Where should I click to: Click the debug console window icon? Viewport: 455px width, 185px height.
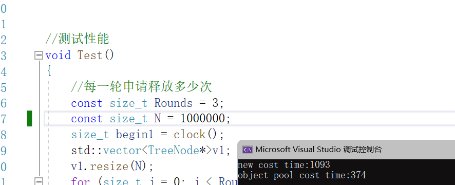pos(247,150)
